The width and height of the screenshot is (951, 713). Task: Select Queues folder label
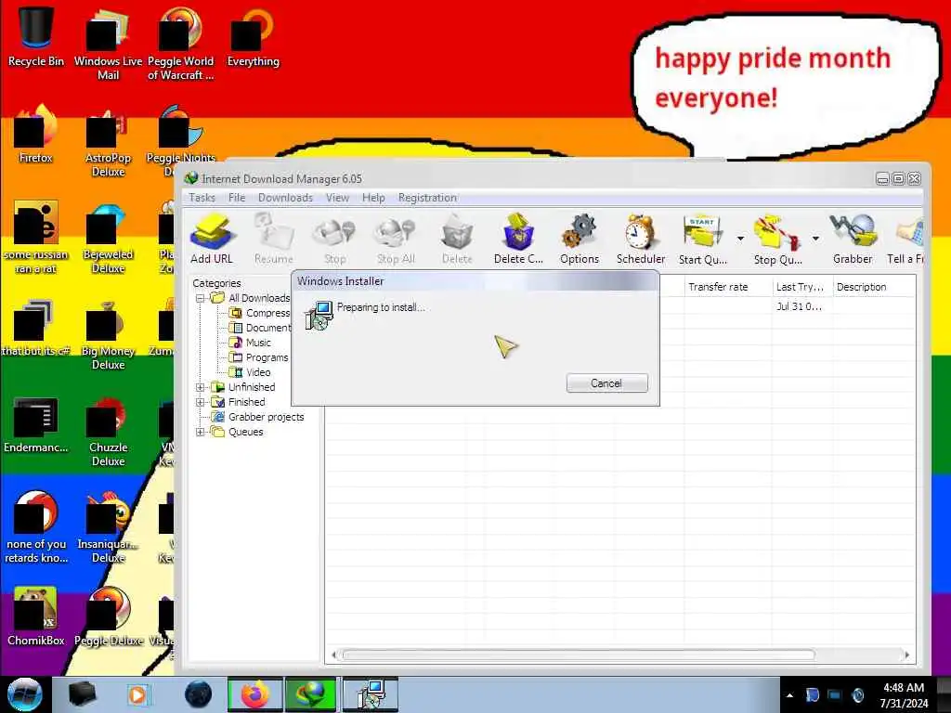pos(245,433)
